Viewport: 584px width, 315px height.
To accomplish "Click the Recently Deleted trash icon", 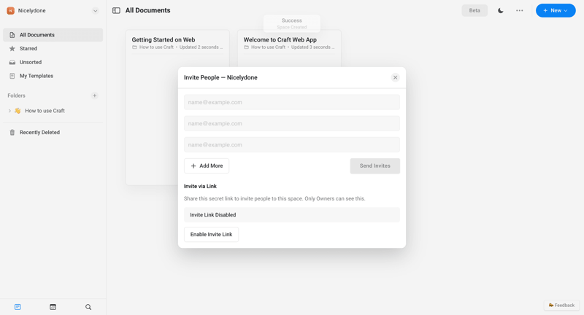I will 12,133.
